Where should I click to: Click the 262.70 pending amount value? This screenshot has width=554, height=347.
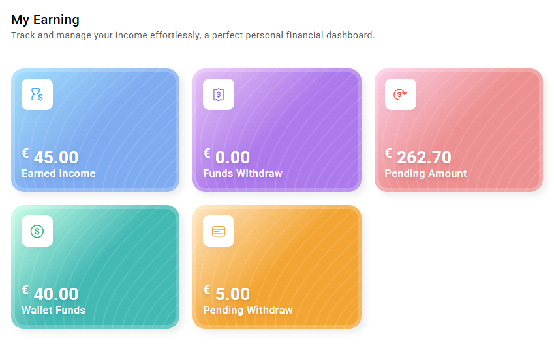tap(424, 158)
